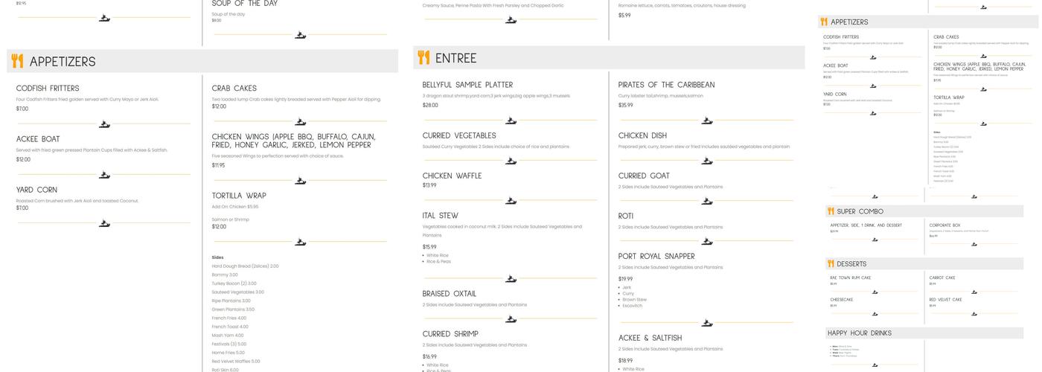Select PORT ROYAL SNAPPER item title

point(656,256)
